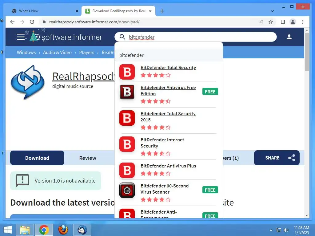Click the volume speaker tray icon

click(286, 230)
